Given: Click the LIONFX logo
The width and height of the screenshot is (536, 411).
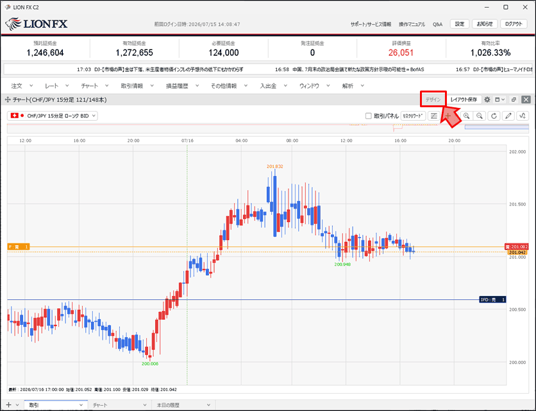Looking at the screenshot, I should pos(37,24).
